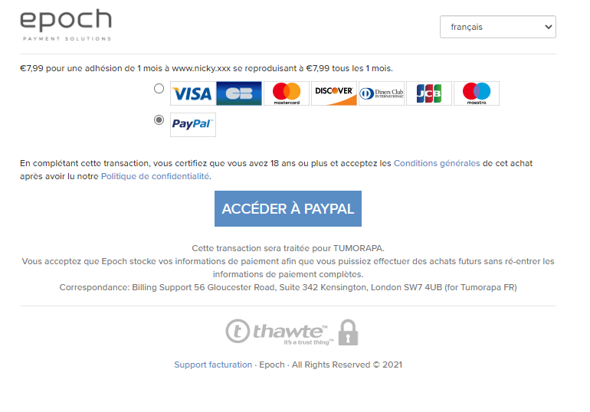
Task: Click the thawte trust seal
Action: (279, 332)
